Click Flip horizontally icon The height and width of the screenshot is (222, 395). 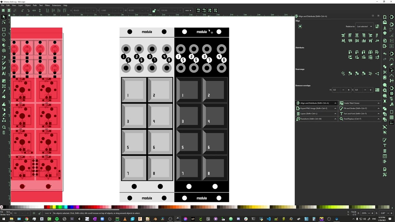point(34,10)
